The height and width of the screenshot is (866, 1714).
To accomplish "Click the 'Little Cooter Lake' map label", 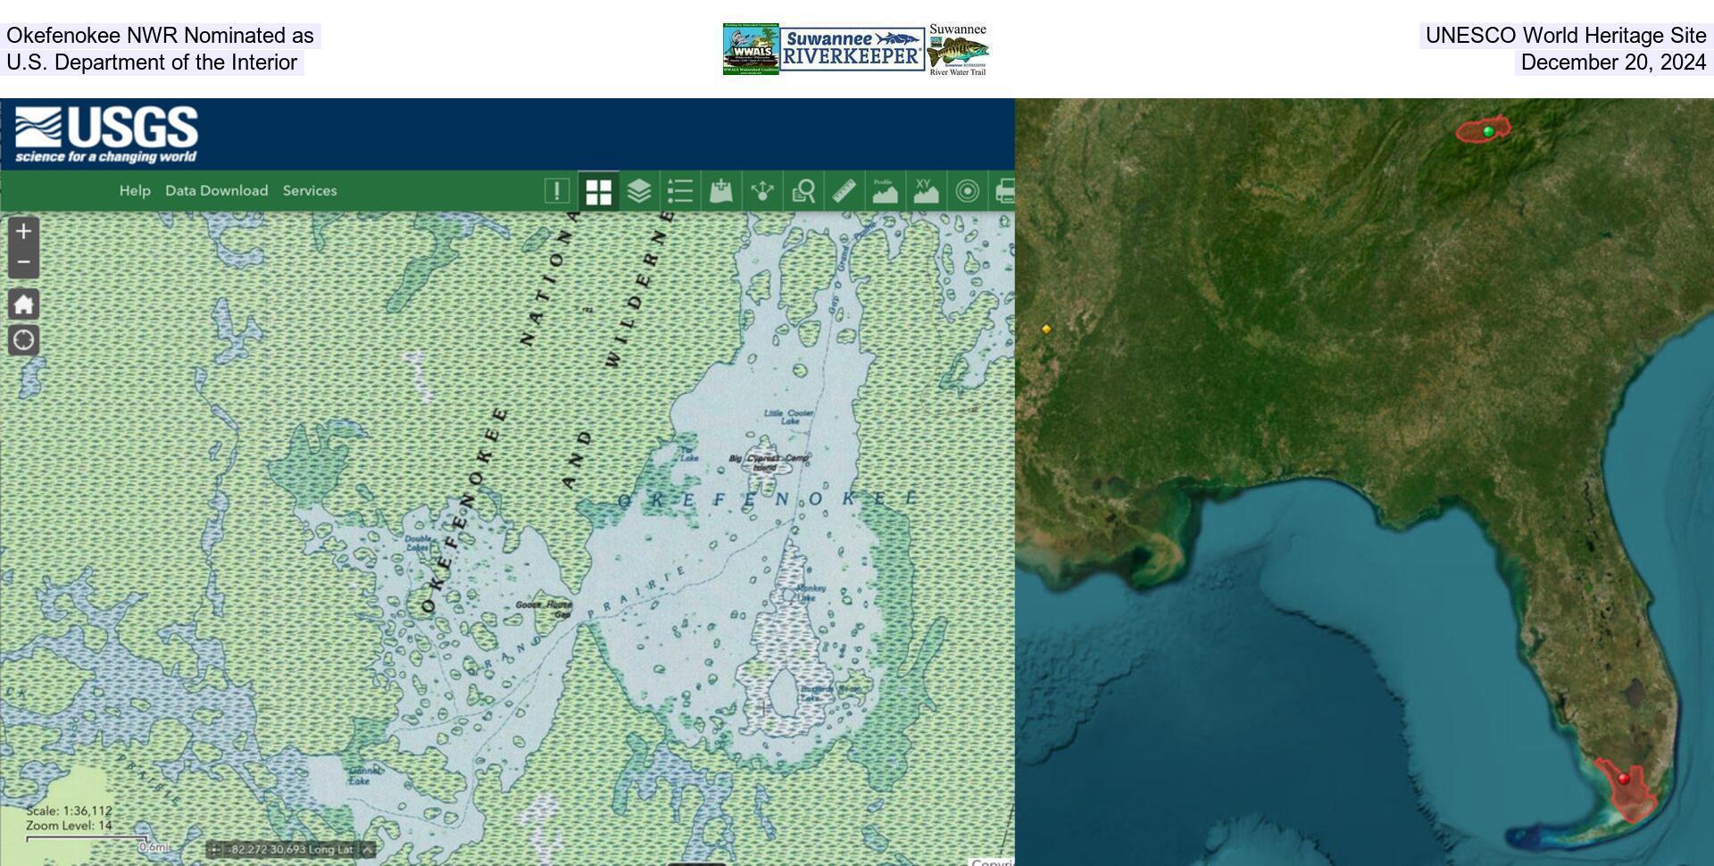I will [789, 416].
